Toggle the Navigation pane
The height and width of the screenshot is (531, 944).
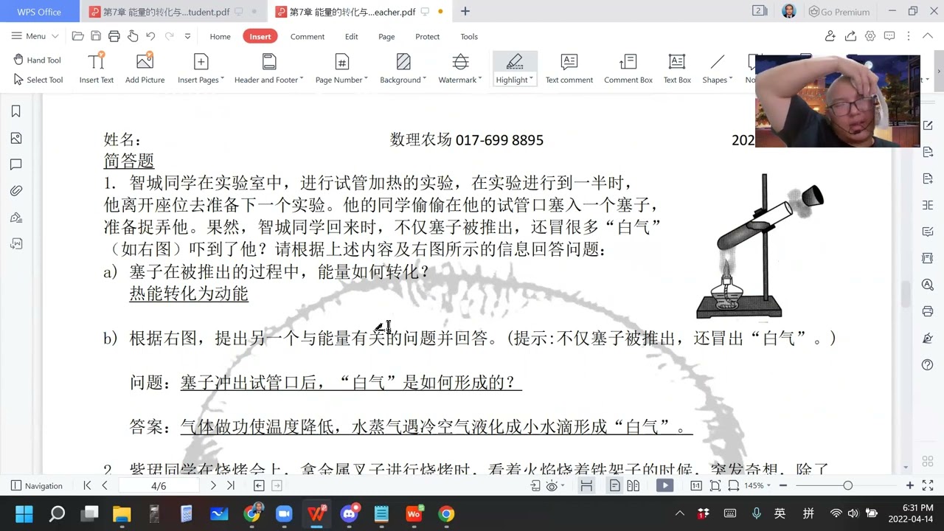37,485
